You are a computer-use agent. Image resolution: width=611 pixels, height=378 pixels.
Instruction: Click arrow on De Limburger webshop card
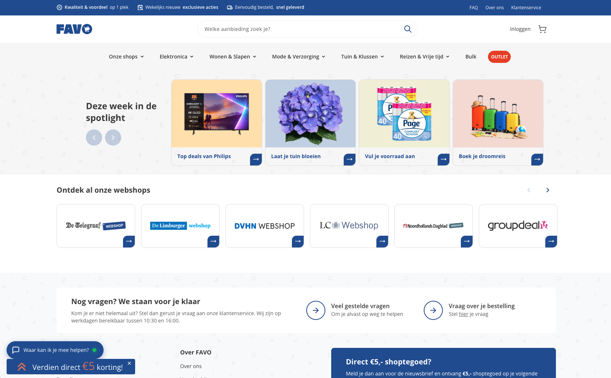click(x=213, y=242)
